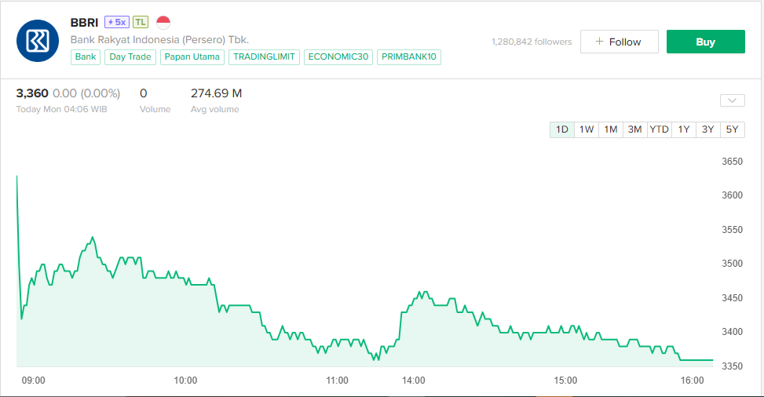Click the green Buy button

(x=706, y=42)
